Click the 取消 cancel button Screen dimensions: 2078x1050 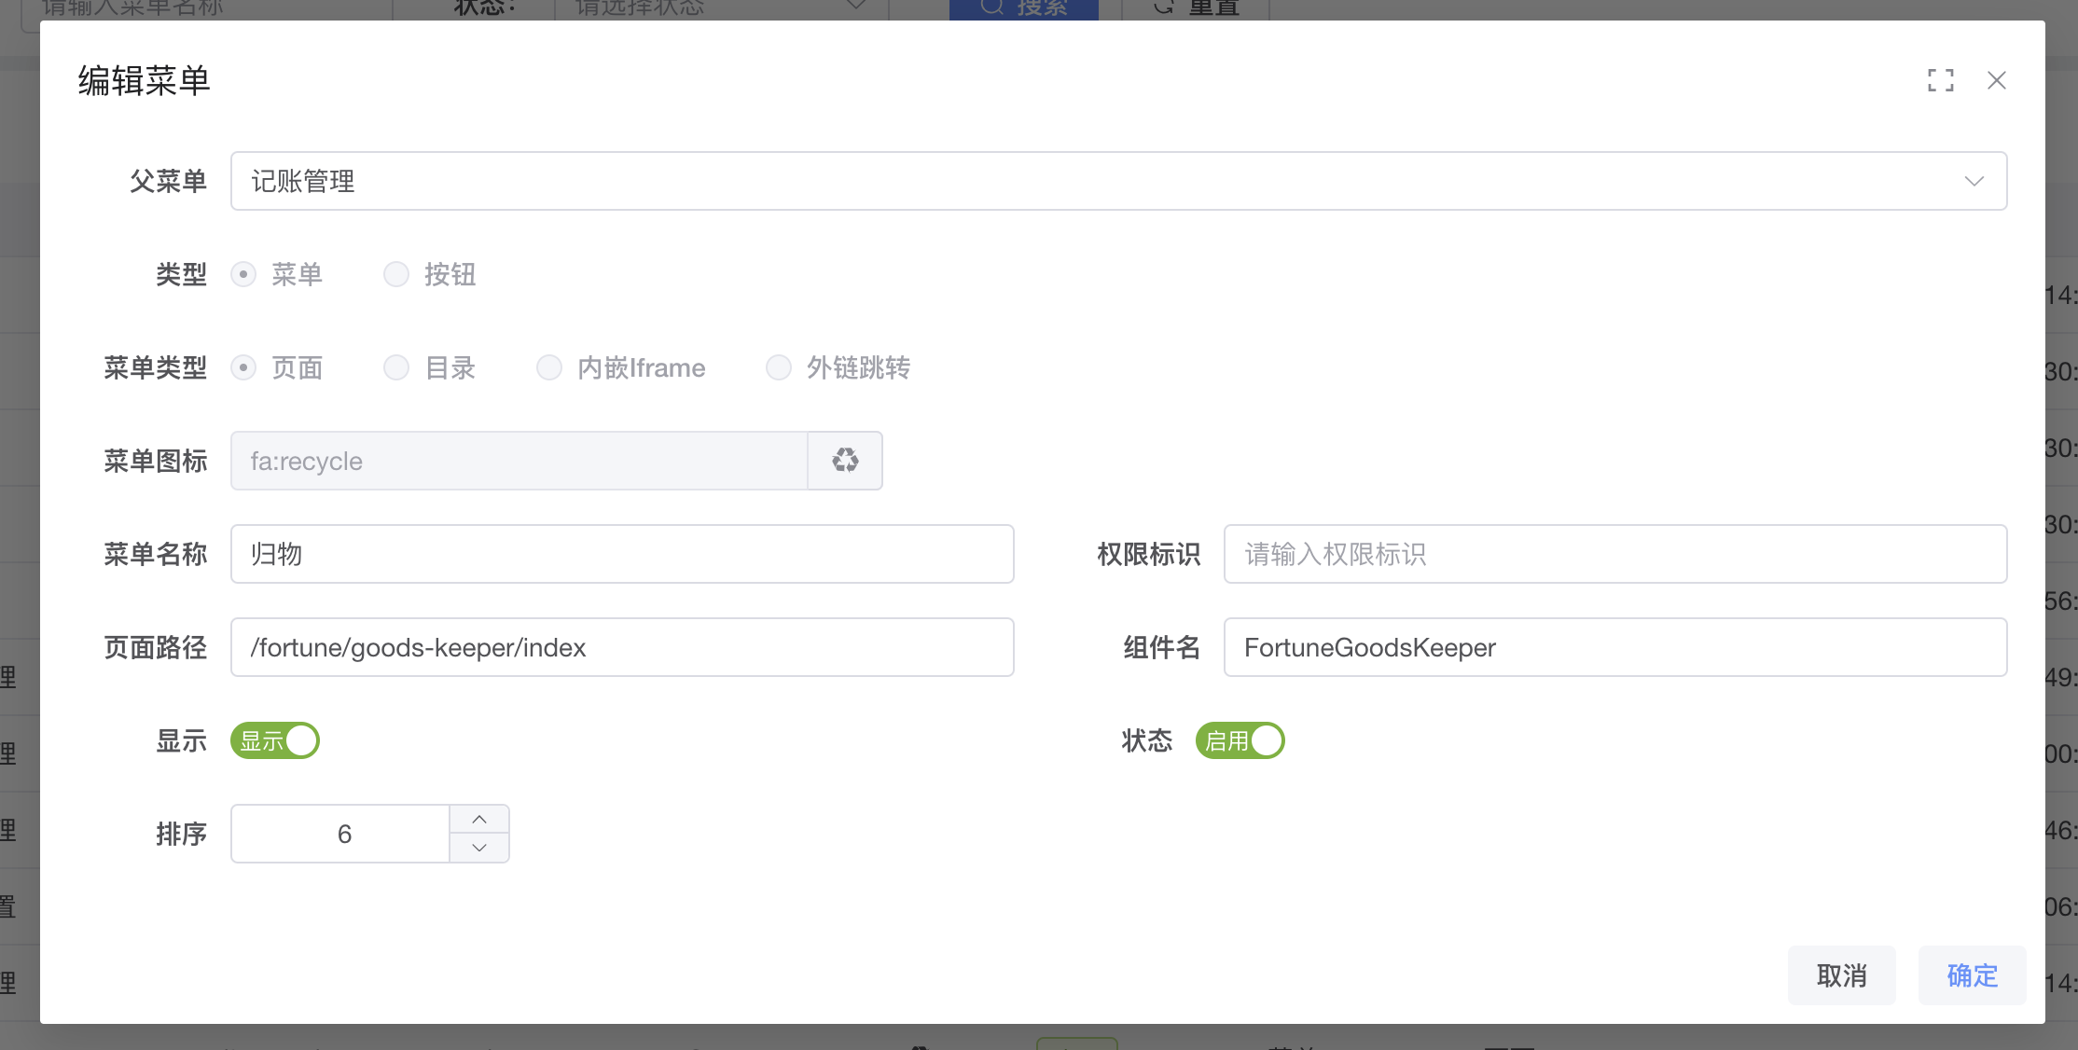pos(1841,975)
